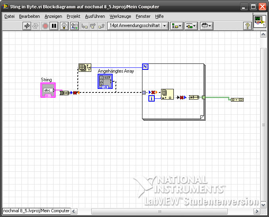Click the horizontal scrollbar right arrow
Screen dimensions: 269x217
pyautogui.click(x=257, y=211)
